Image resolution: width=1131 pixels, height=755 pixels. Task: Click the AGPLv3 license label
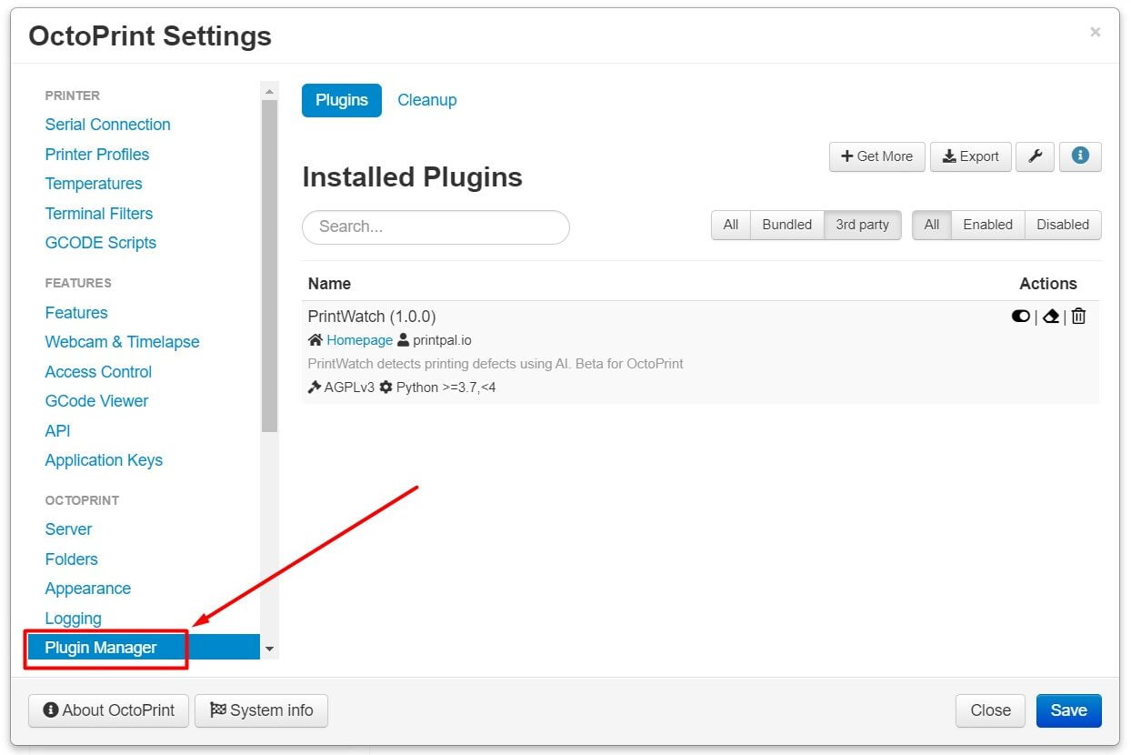pos(349,388)
